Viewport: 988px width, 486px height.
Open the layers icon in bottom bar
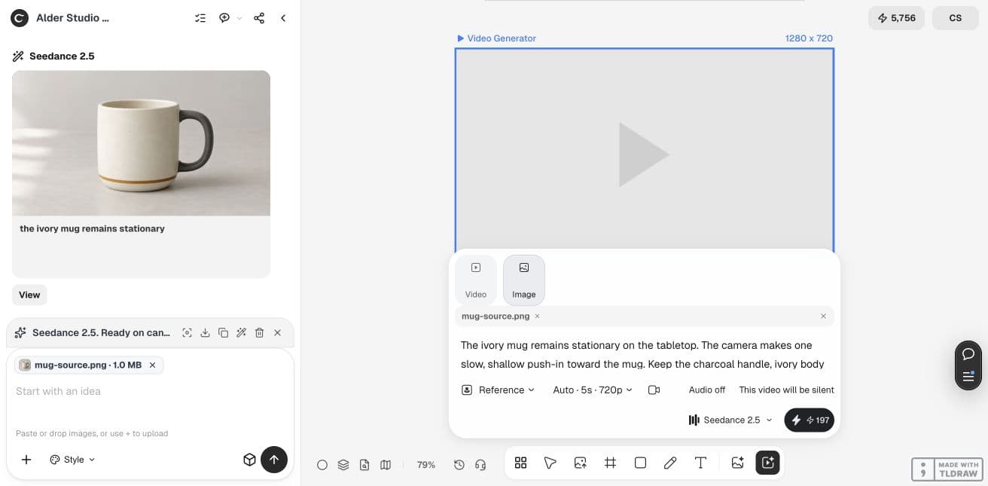click(x=343, y=465)
